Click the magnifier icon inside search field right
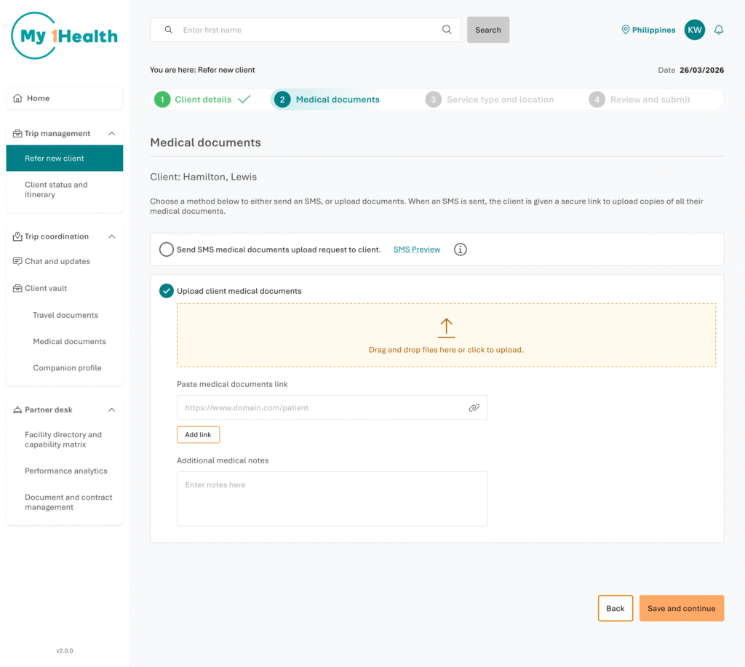The image size is (745, 667). 447,29
